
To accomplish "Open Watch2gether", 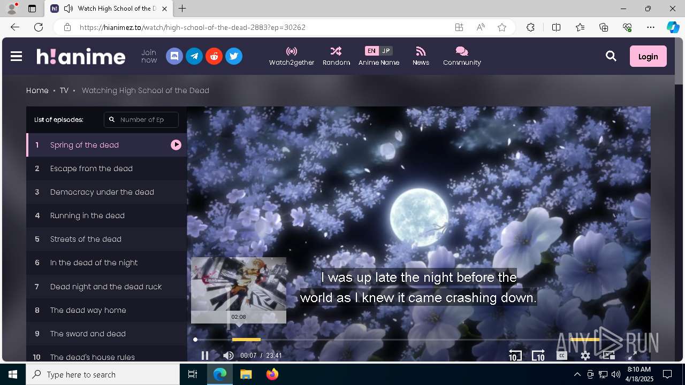I will (292, 56).
